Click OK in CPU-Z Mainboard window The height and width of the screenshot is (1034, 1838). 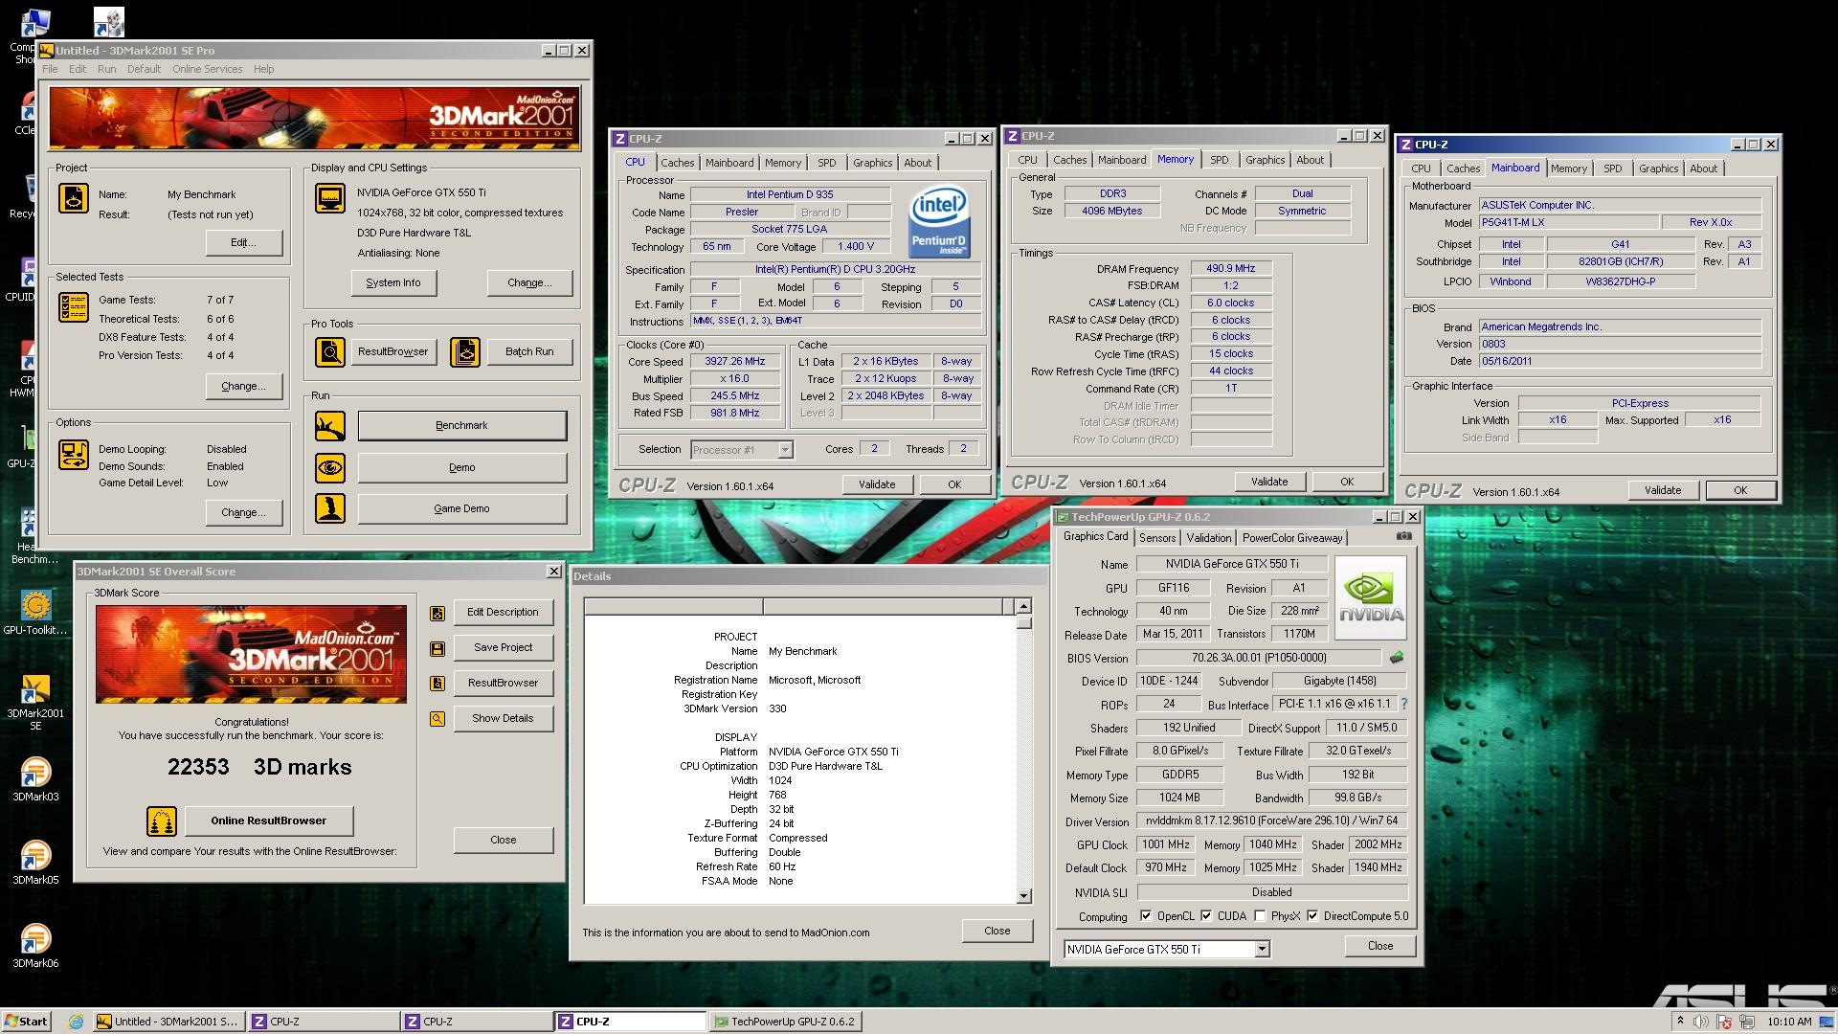tap(1739, 490)
